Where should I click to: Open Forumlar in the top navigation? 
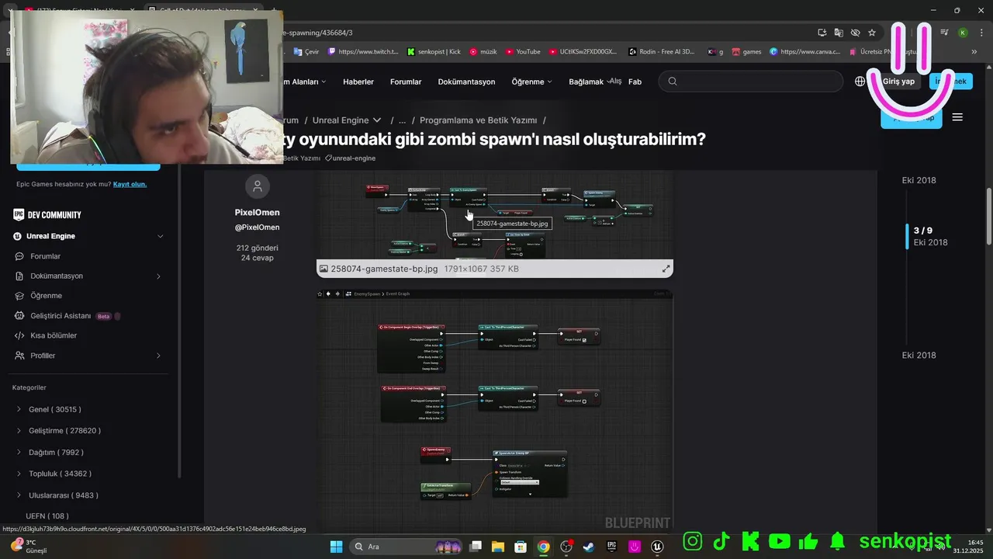[406, 82]
